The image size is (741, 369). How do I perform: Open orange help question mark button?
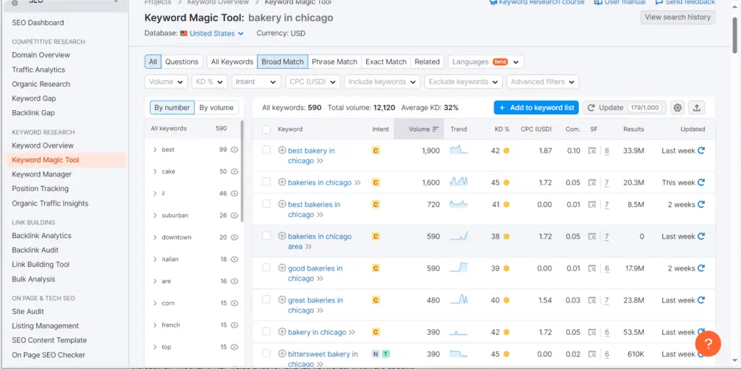point(708,343)
